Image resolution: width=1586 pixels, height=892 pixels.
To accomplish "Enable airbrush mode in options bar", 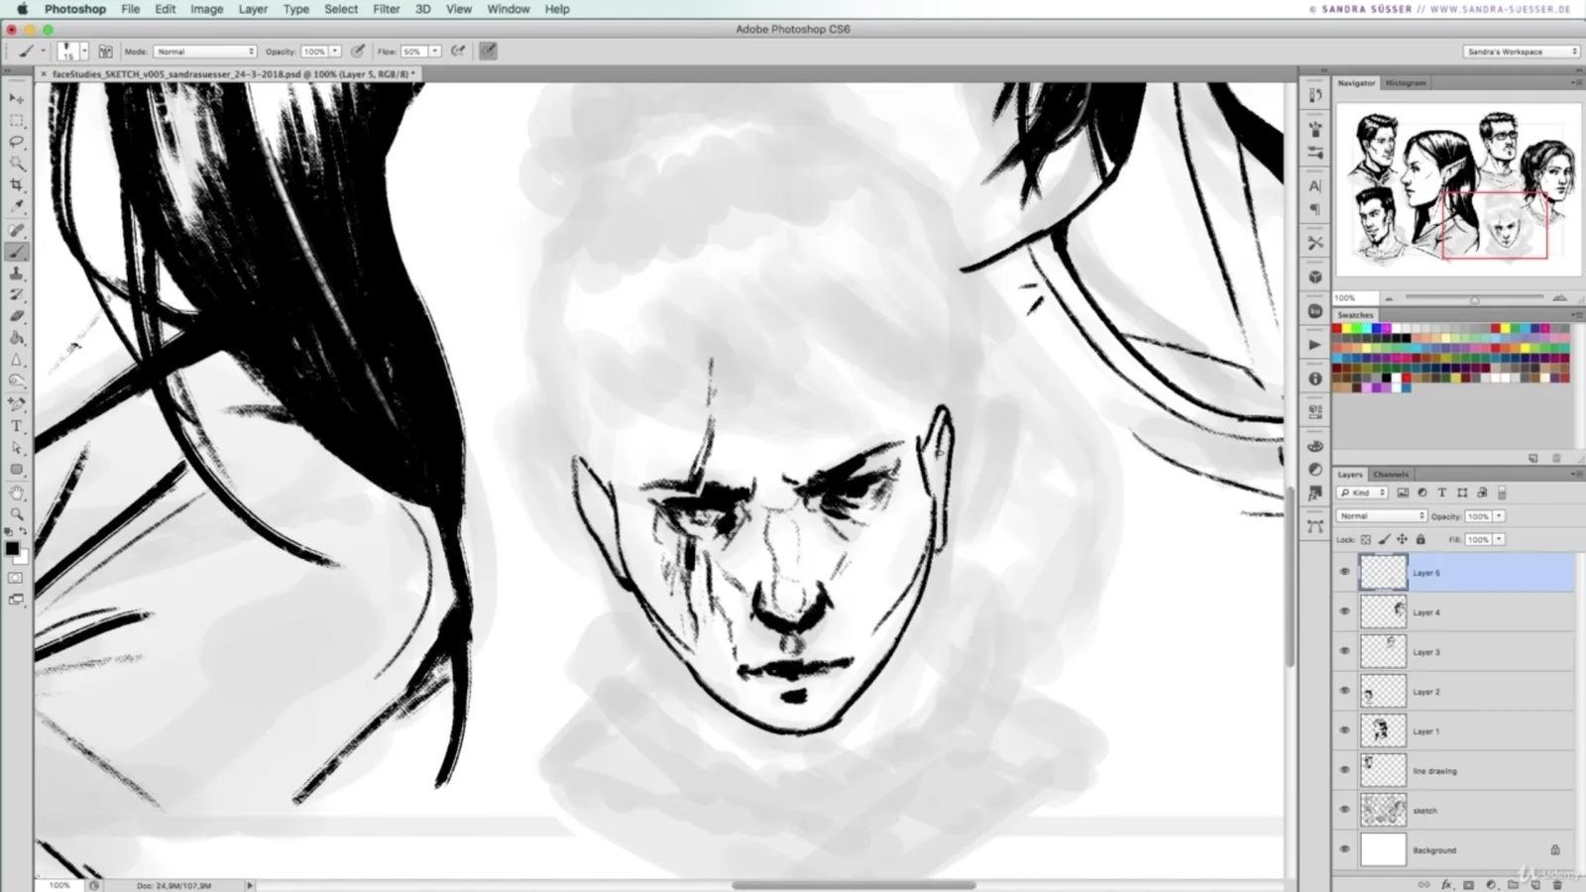I will (458, 52).
